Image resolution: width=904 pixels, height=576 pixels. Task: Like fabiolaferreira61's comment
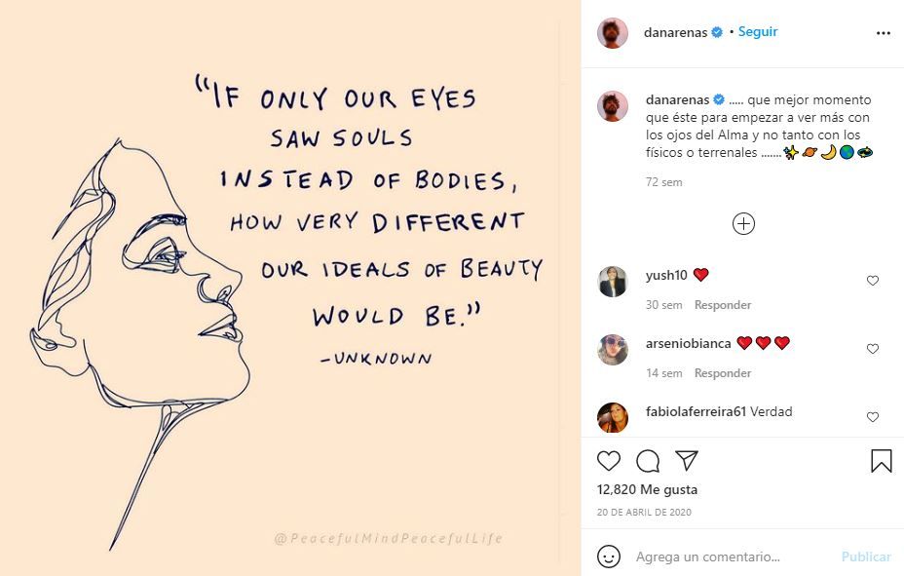(x=873, y=417)
